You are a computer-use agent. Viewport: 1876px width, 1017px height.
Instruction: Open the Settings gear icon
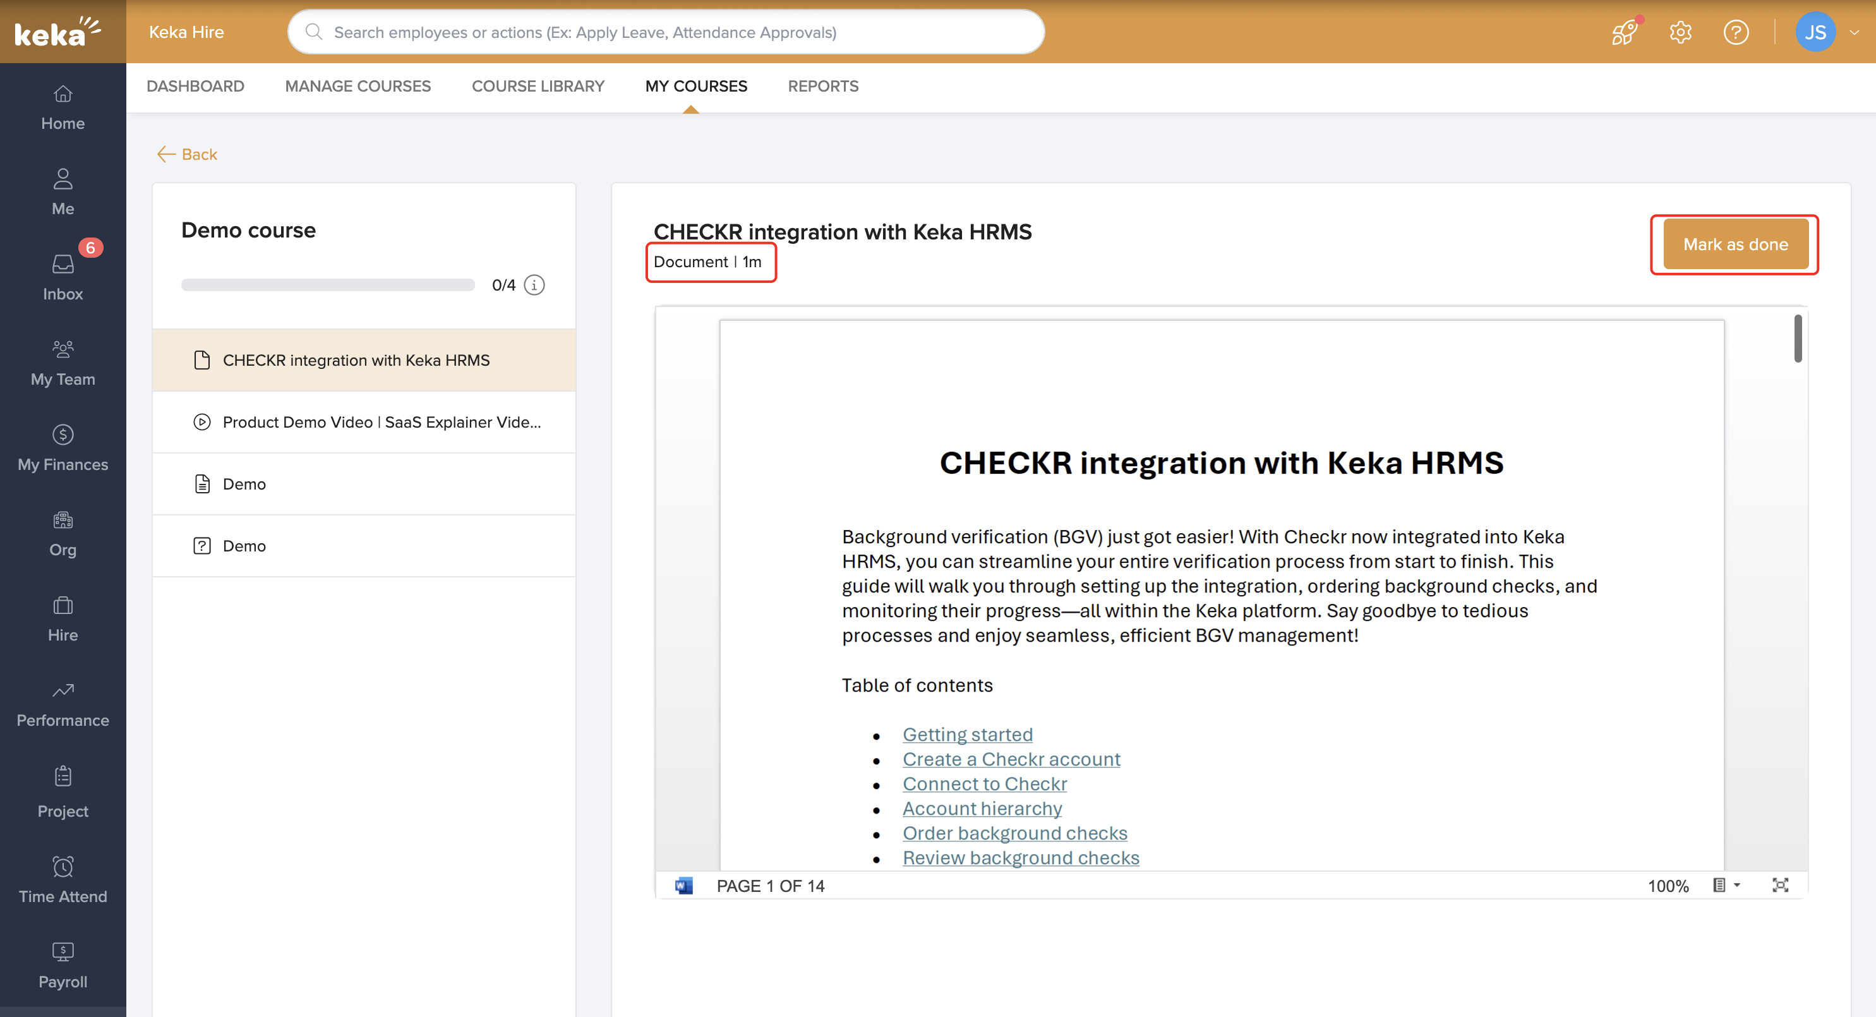(1680, 32)
